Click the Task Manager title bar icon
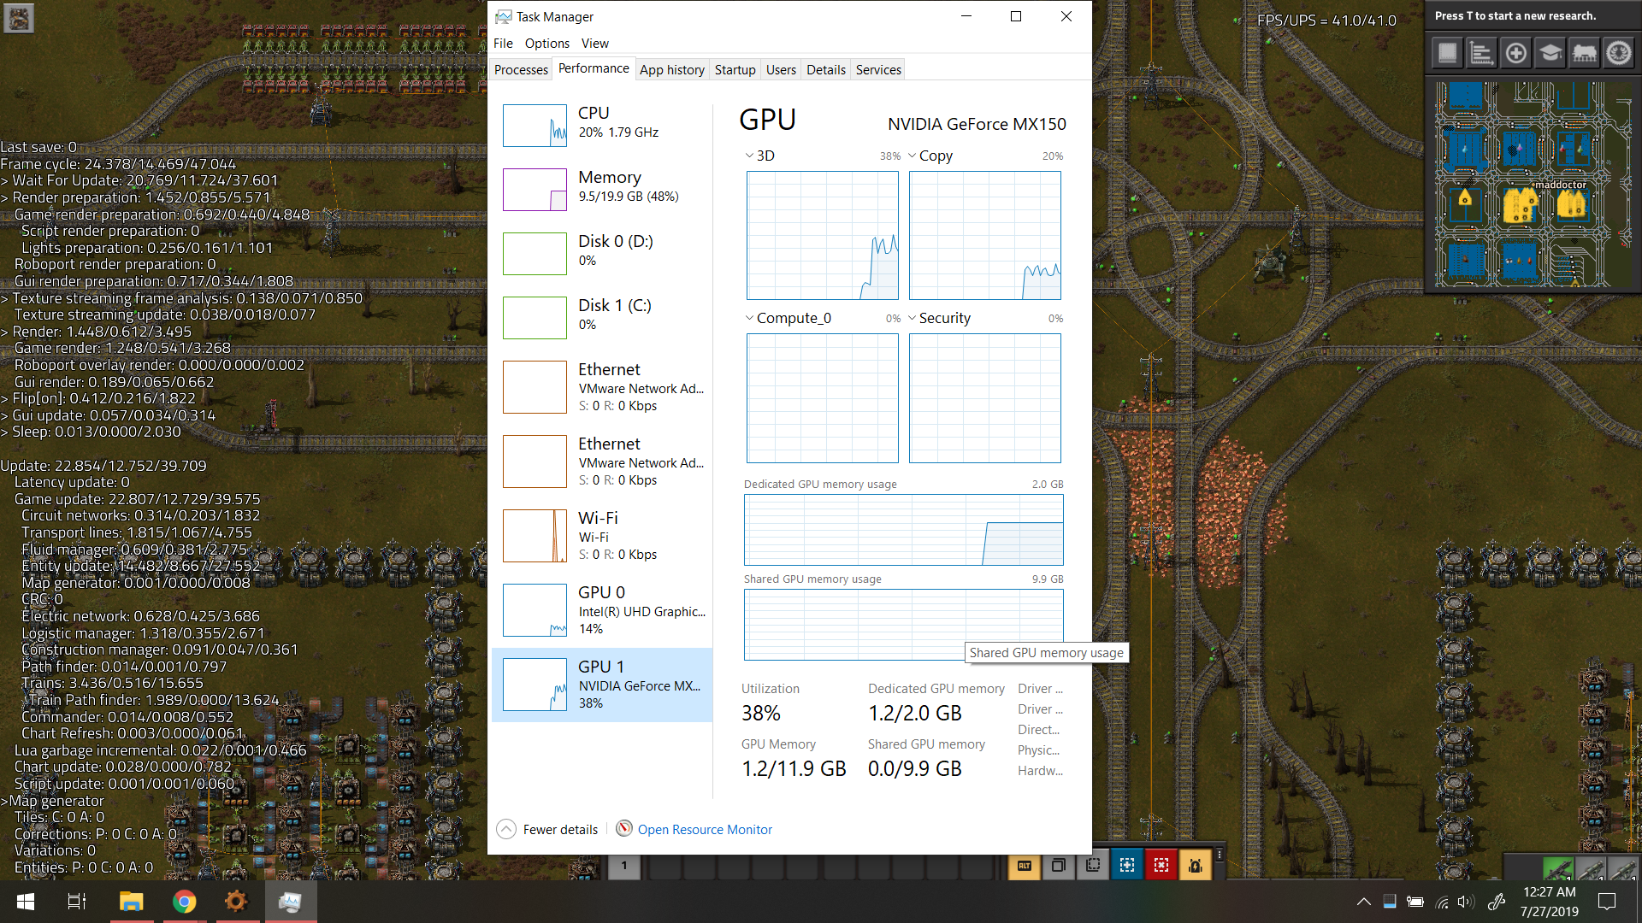Viewport: 1642px width, 923px height. click(x=504, y=16)
